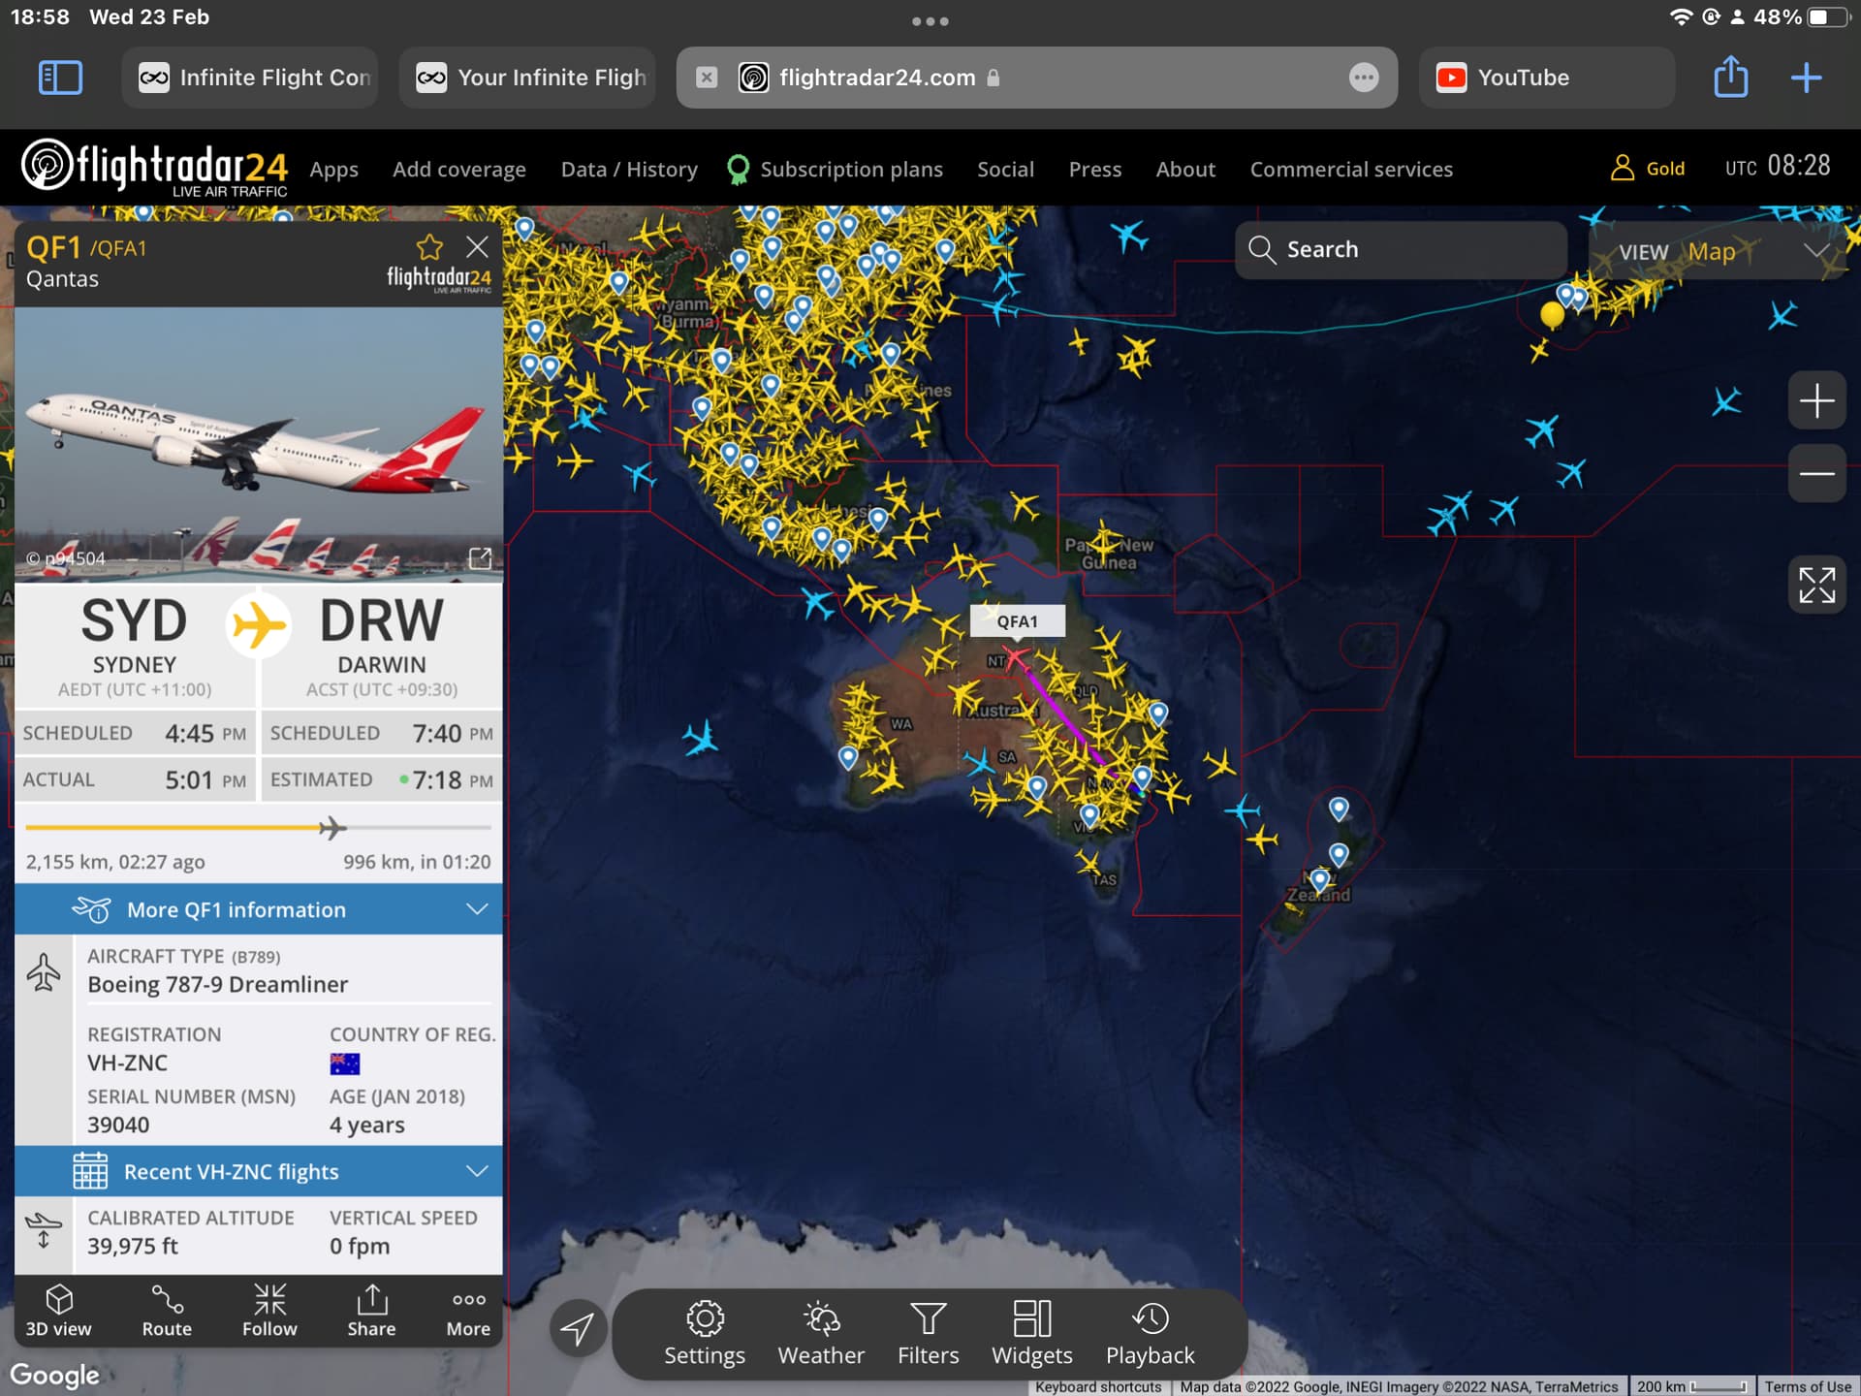Open the Filters funnel
The image size is (1861, 1396).
tap(928, 1333)
